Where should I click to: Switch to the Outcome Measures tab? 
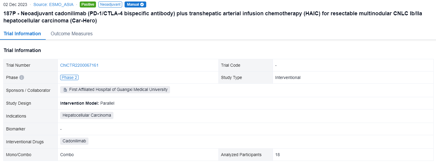72,34
